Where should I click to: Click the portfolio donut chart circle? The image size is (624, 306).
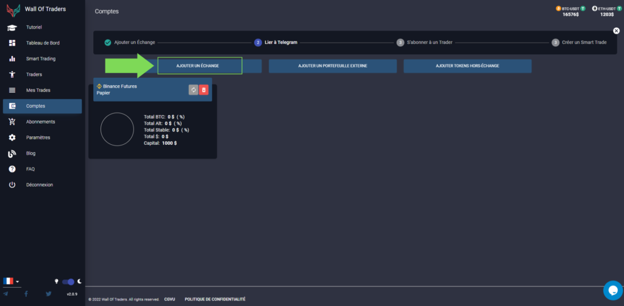click(x=117, y=129)
